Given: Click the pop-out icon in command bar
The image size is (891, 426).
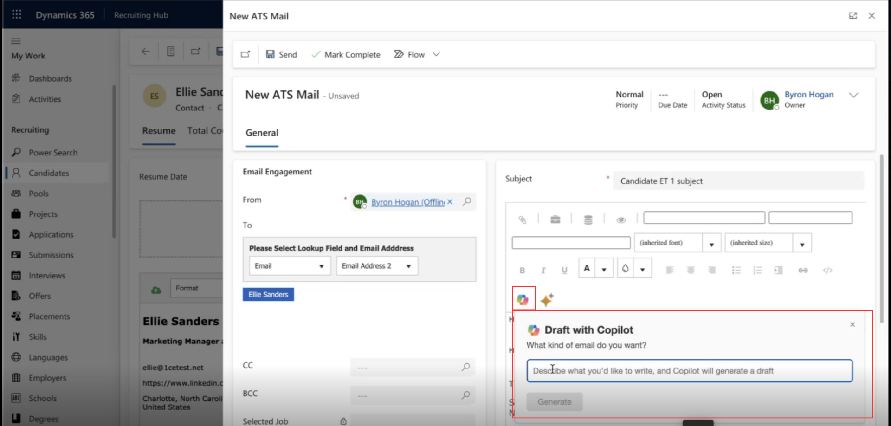Looking at the screenshot, I should pos(245,54).
